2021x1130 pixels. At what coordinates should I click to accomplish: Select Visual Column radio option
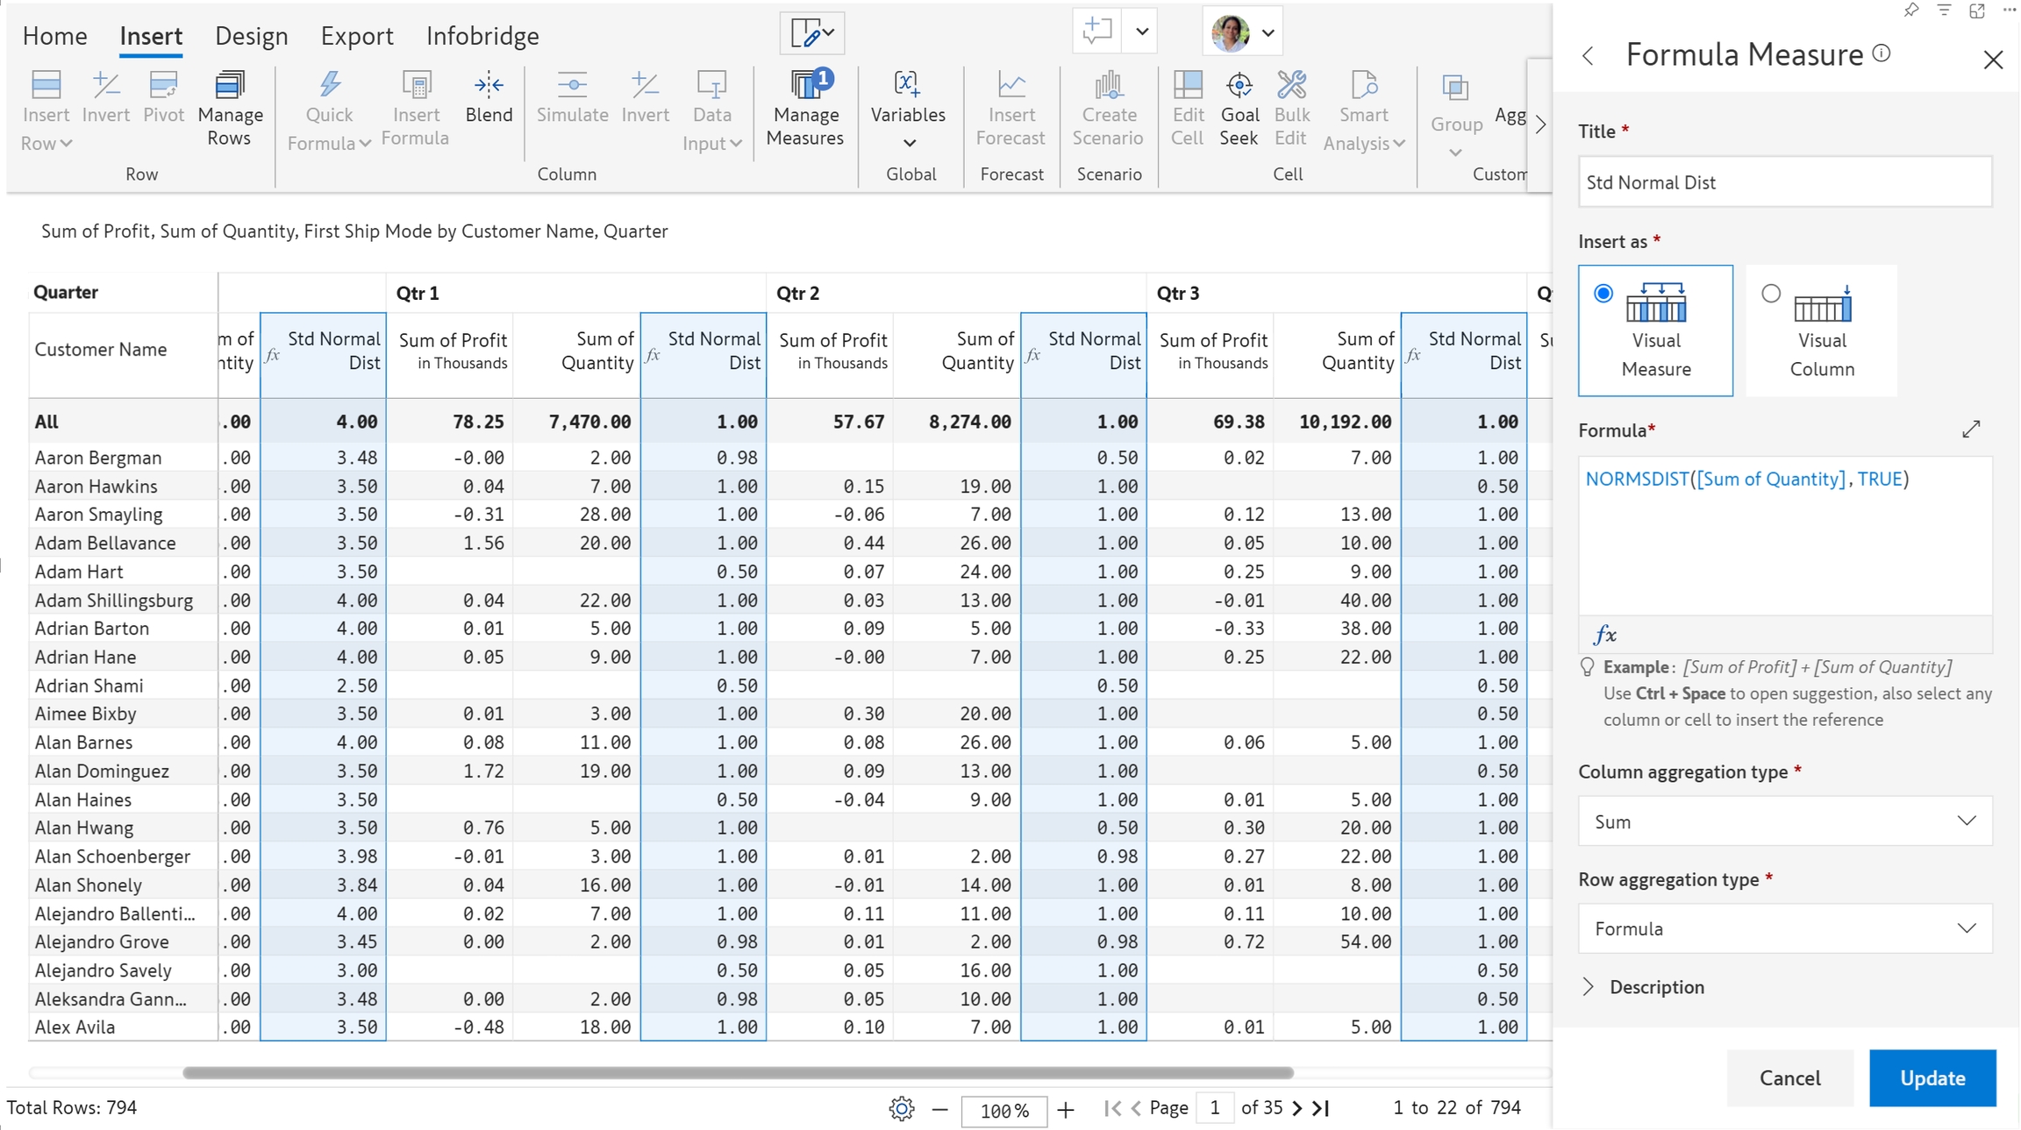click(1770, 294)
